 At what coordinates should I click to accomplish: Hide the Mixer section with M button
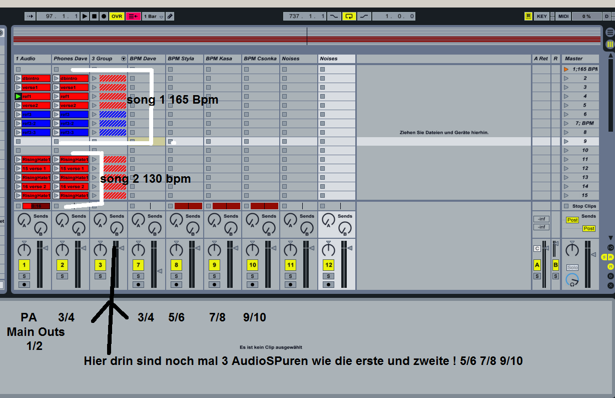[610, 266]
